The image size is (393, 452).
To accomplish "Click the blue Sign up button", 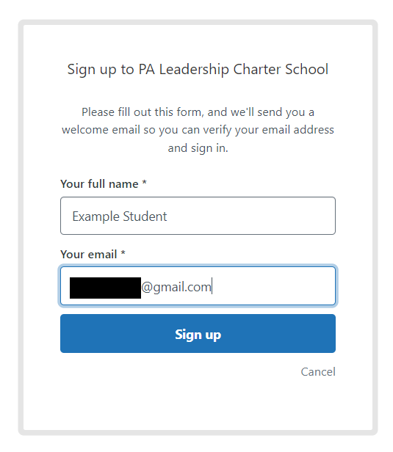I will (x=198, y=334).
